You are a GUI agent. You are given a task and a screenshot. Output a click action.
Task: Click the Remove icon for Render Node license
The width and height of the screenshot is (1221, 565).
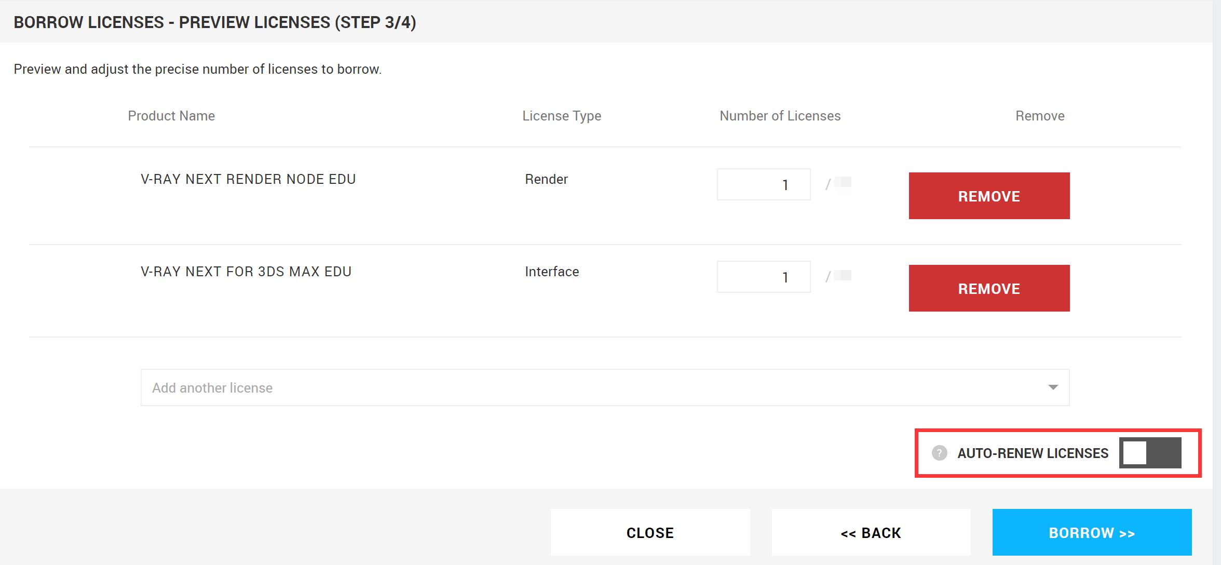click(x=989, y=196)
